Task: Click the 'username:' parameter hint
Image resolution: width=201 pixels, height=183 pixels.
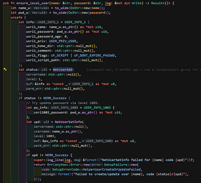Action: coord(42,131)
